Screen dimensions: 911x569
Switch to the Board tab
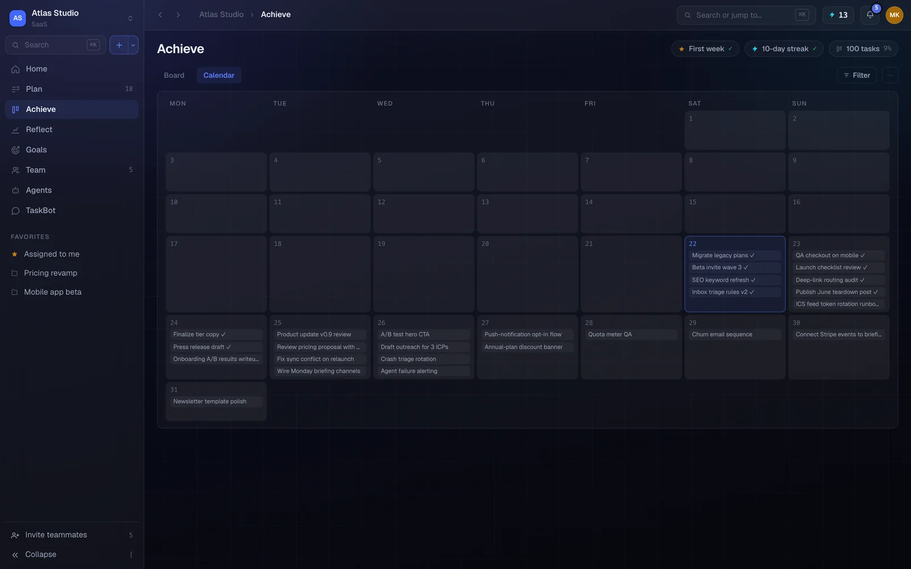pos(174,75)
